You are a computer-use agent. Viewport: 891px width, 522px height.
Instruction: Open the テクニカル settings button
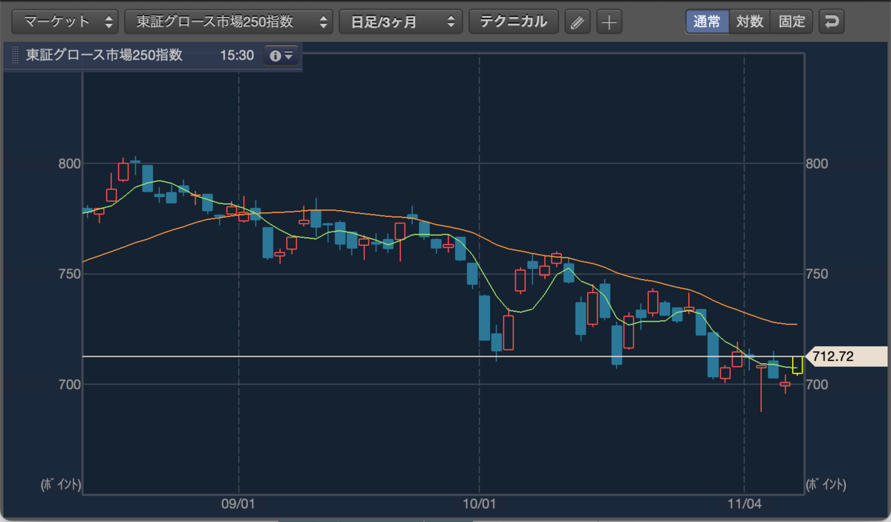click(514, 22)
